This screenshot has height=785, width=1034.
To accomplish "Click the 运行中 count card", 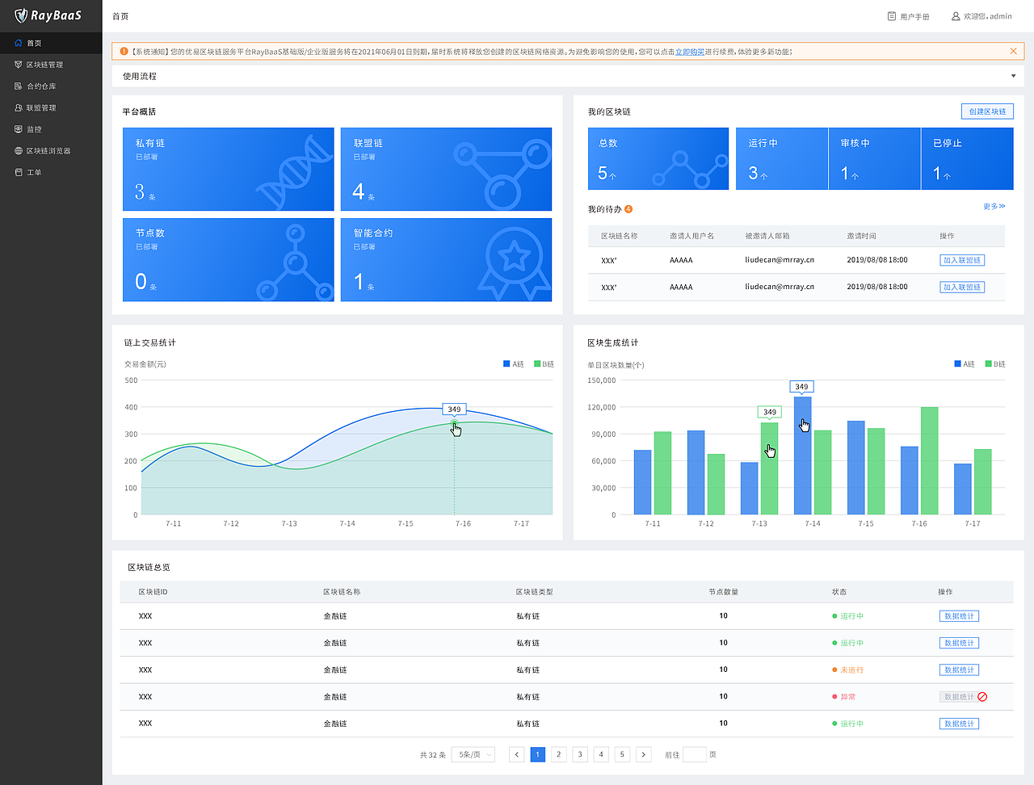I will tap(782, 158).
